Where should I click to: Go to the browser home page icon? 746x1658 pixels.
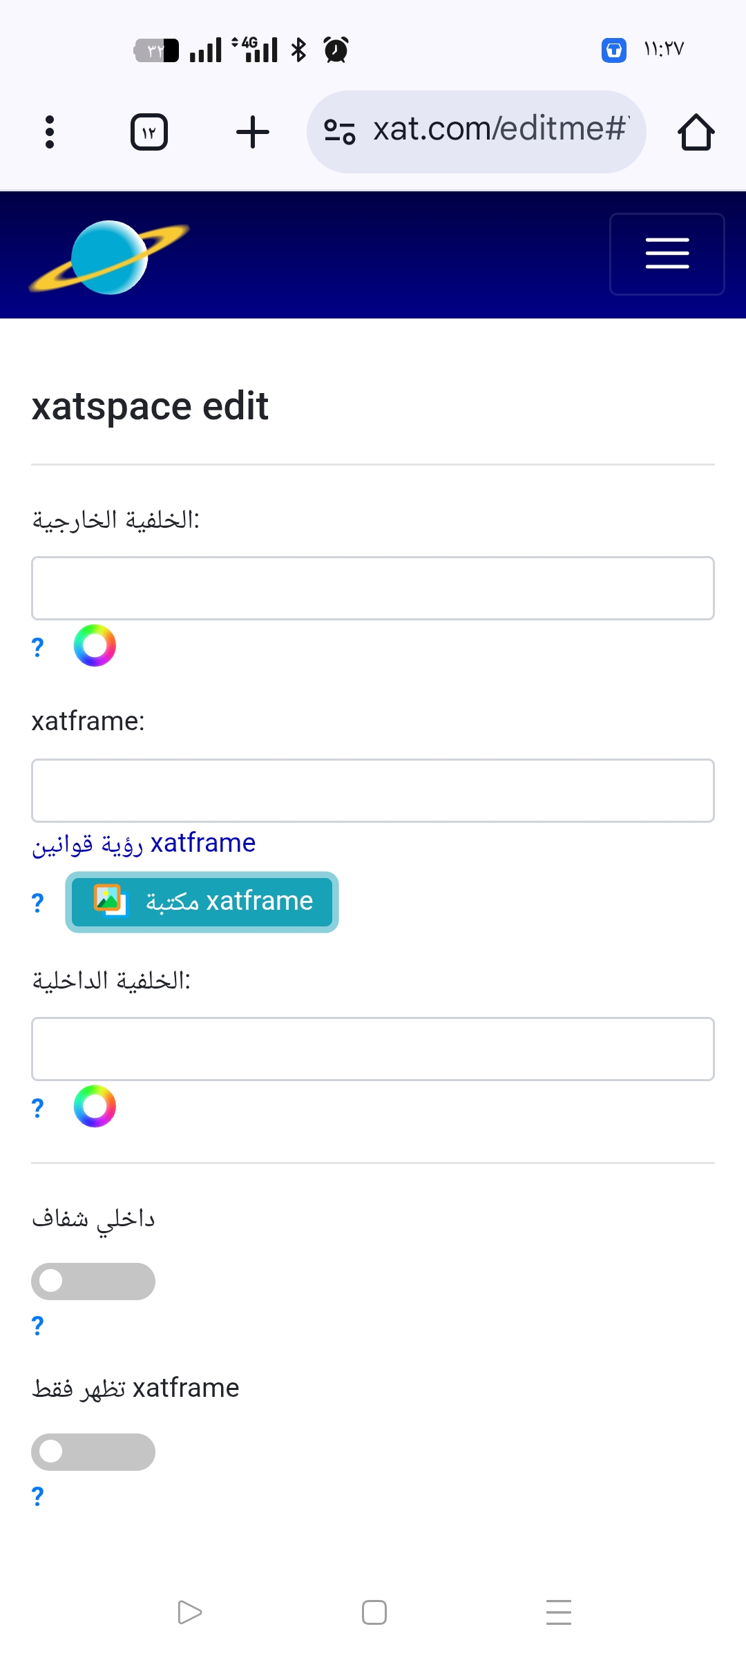[x=696, y=132]
